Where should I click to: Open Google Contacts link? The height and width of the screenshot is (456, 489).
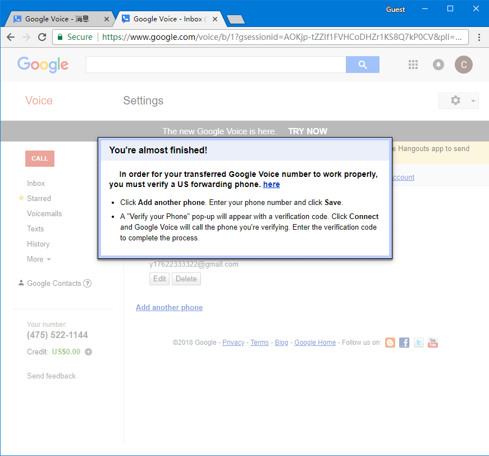tap(54, 283)
